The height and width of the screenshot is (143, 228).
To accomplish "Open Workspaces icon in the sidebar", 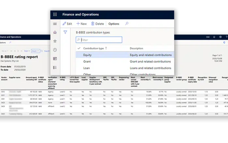I will (55, 59).
